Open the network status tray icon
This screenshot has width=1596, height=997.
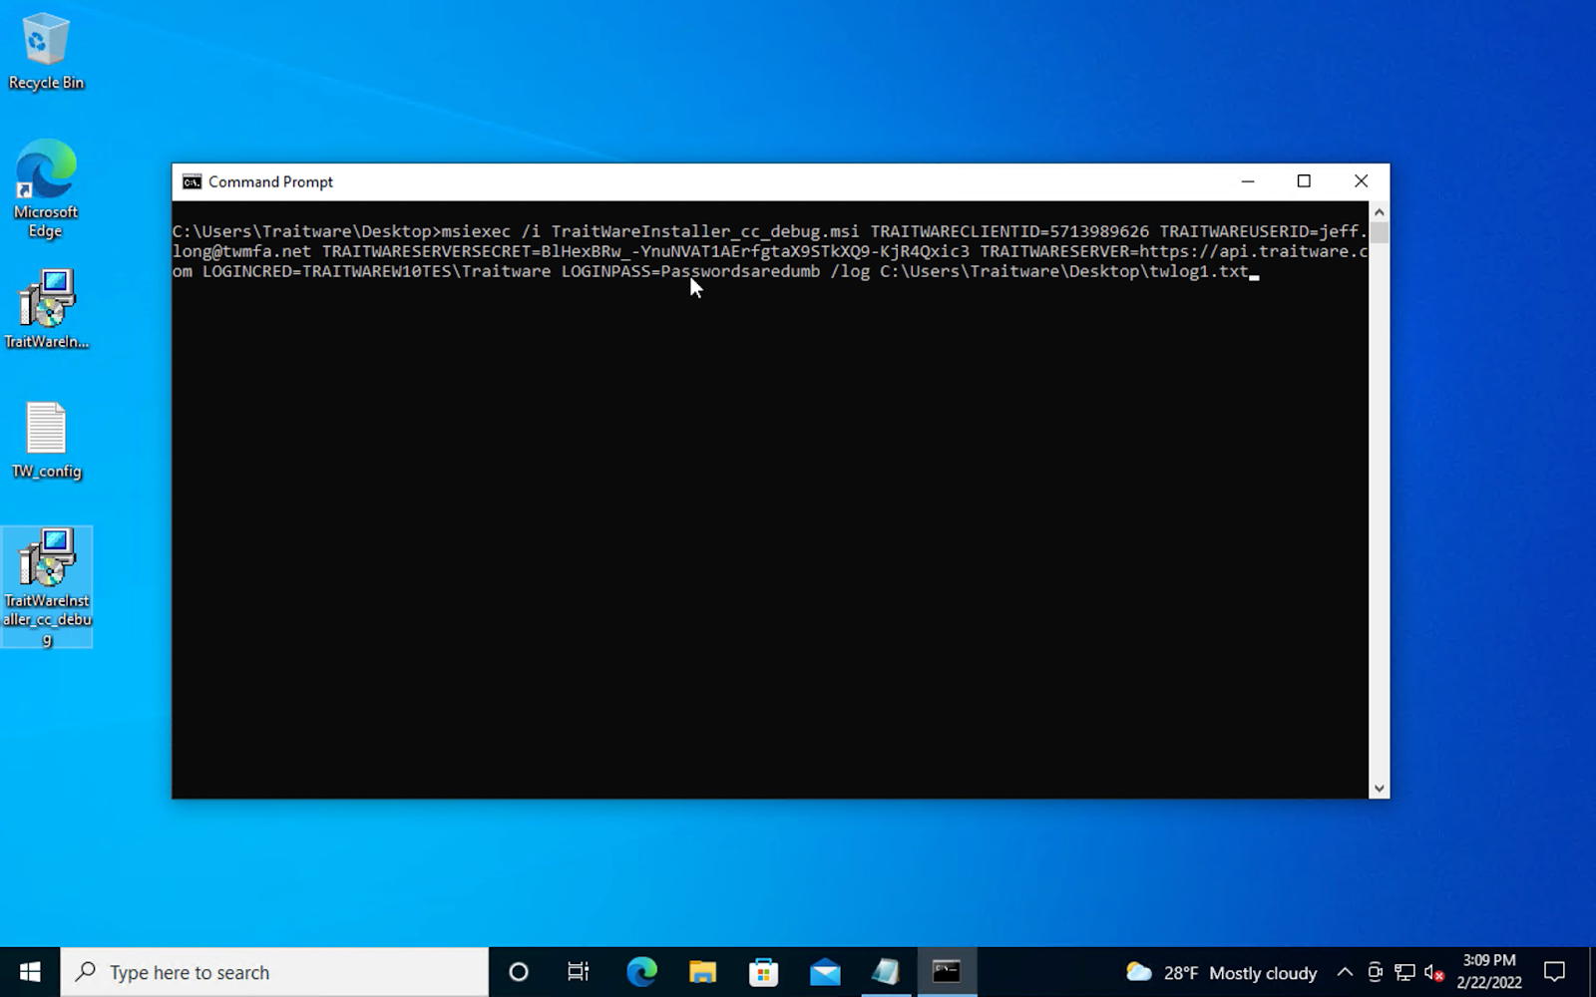pos(1404,972)
